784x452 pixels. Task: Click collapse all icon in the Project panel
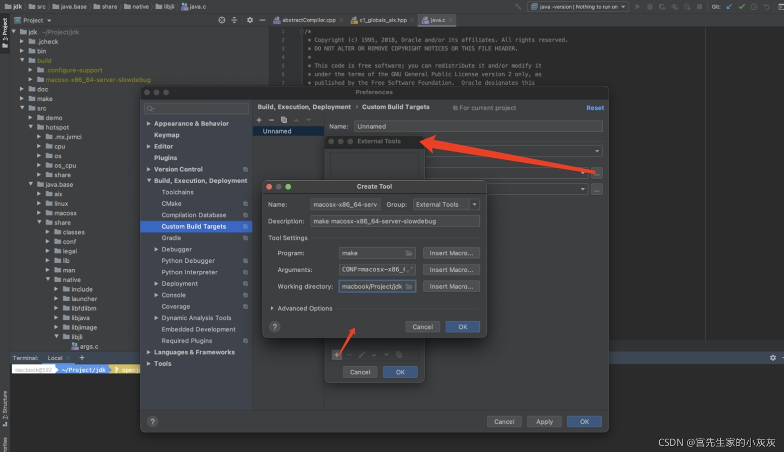(x=234, y=20)
